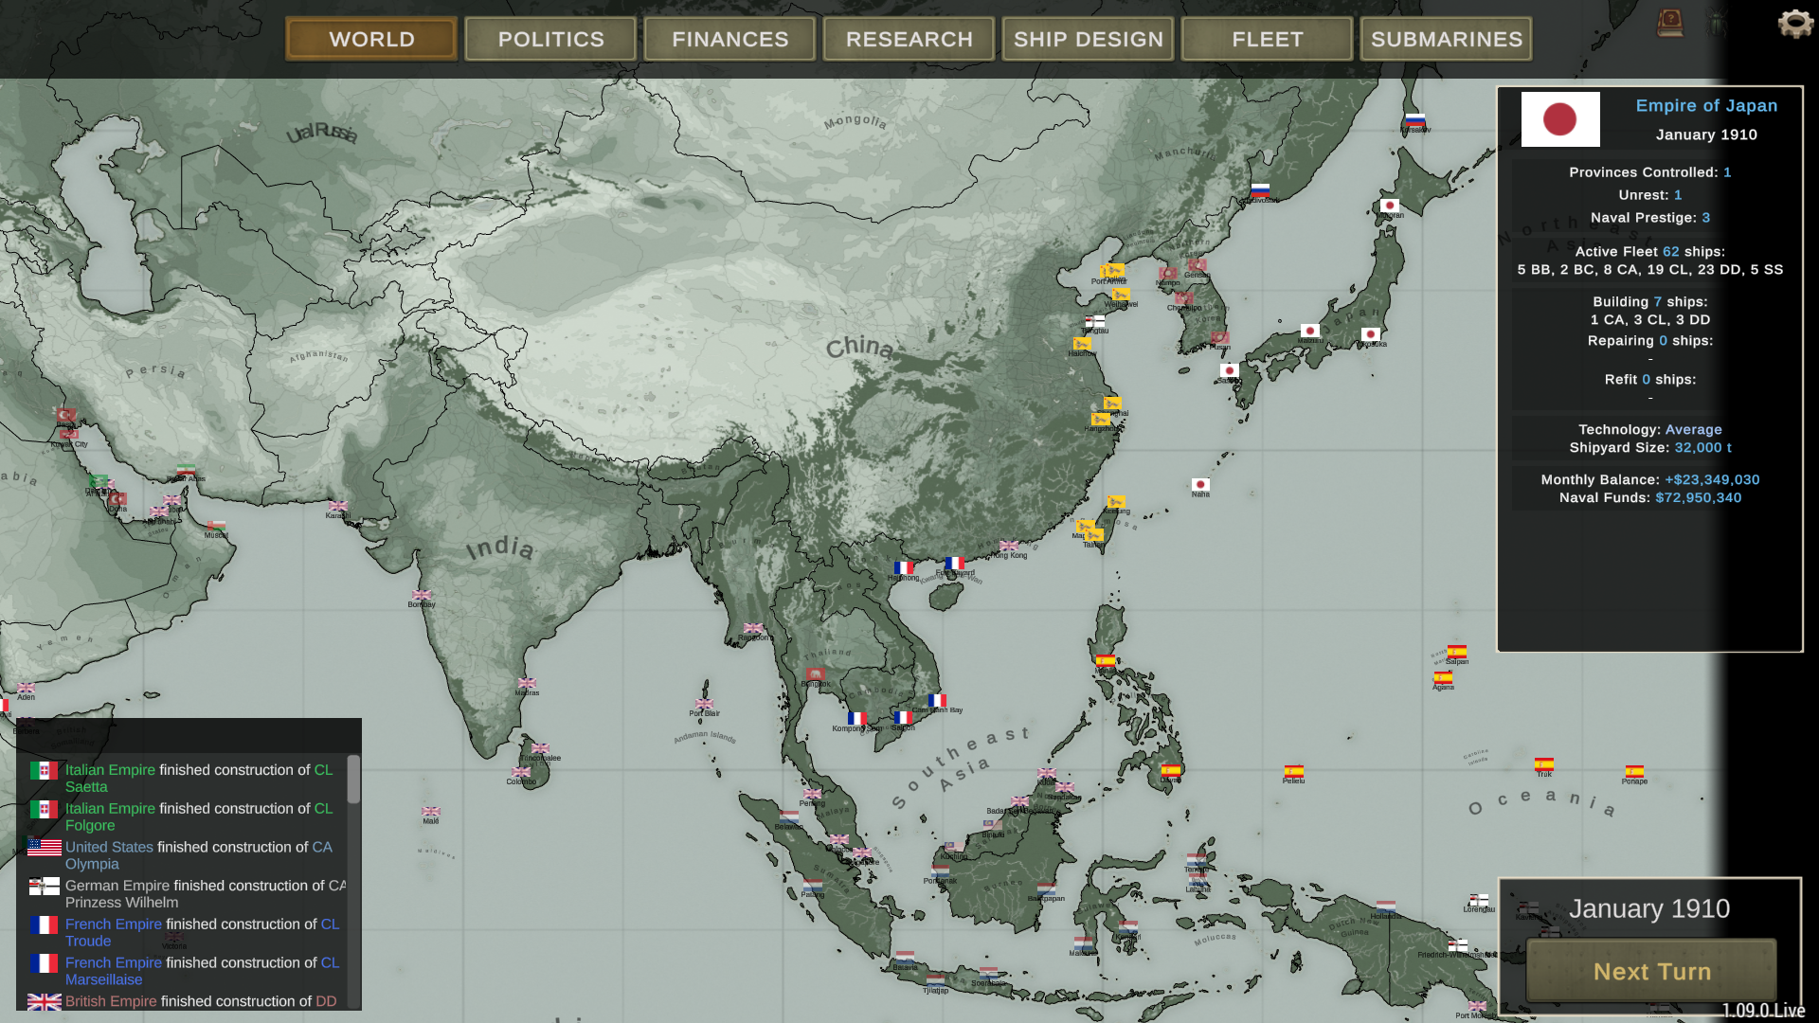The image size is (1819, 1023).
Task: Open the Ship Design tab
Action: pyautogui.click(x=1088, y=39)
